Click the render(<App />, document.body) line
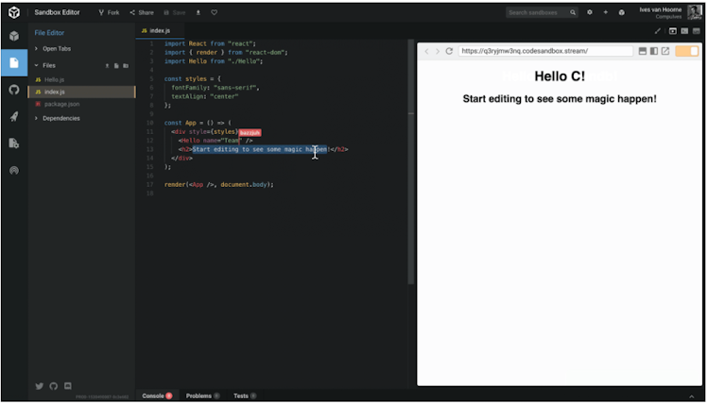This screenshot has height=404, width=709. [219, 185]
